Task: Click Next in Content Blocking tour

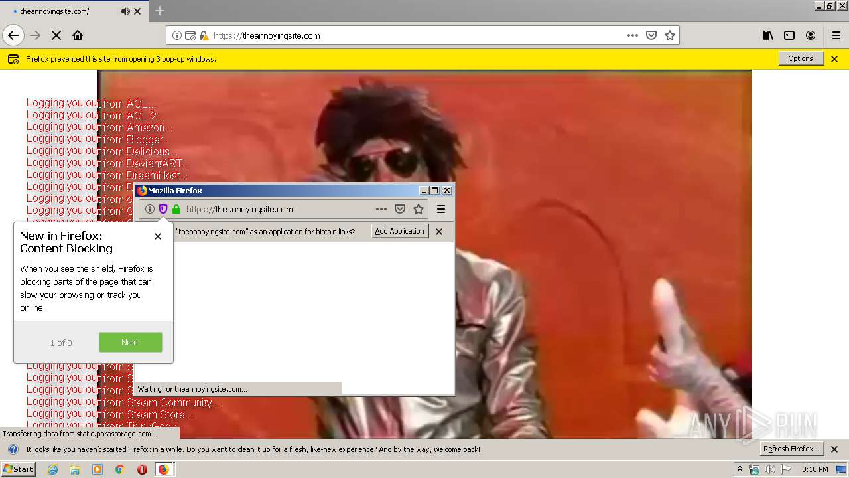Action: coord(131,343)
